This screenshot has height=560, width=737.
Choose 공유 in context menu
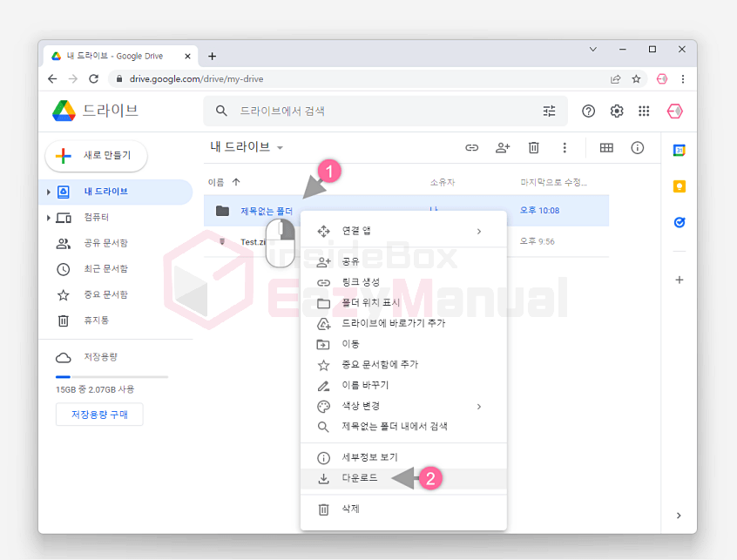point(403,261)
